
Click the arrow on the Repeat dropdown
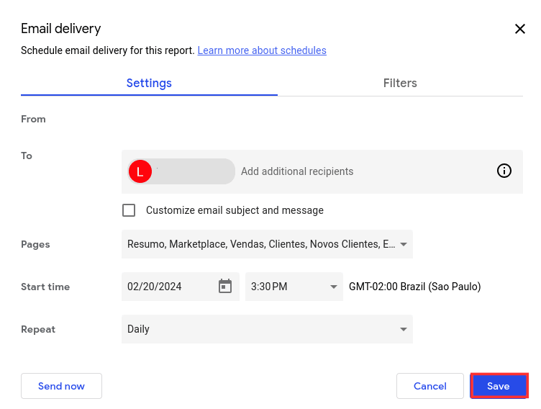coord(403,329)
